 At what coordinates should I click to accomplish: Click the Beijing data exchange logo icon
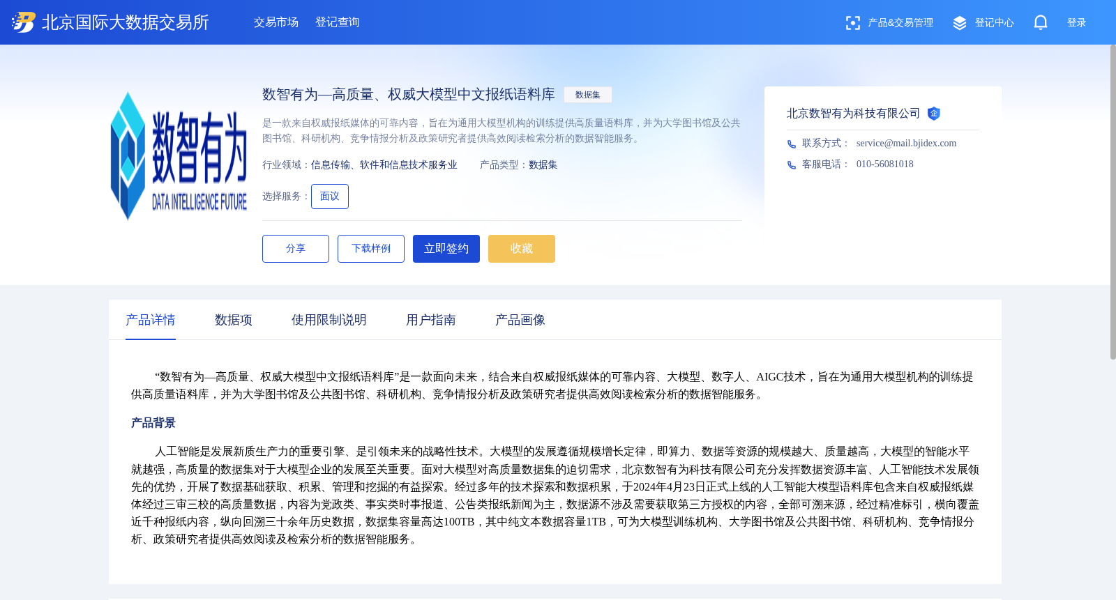[23, 22]
